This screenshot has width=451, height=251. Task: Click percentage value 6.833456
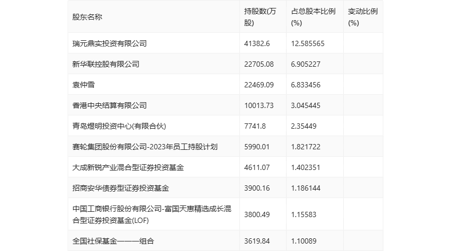coord(306,85)
